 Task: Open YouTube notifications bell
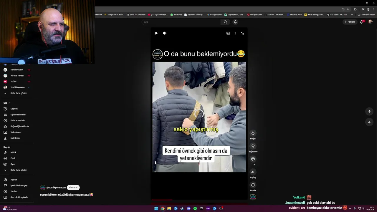362,22
